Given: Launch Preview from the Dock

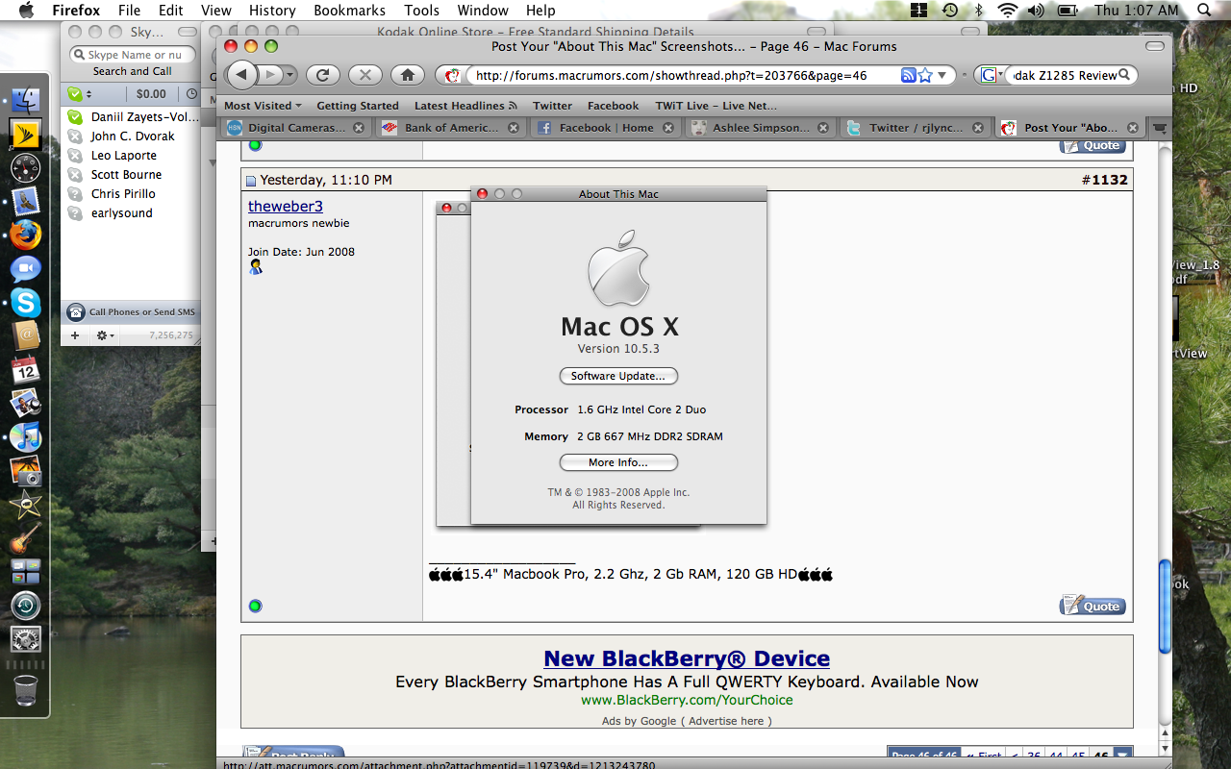Looking at the screenshot, I should pyautogui.click(x=26, y=404).
